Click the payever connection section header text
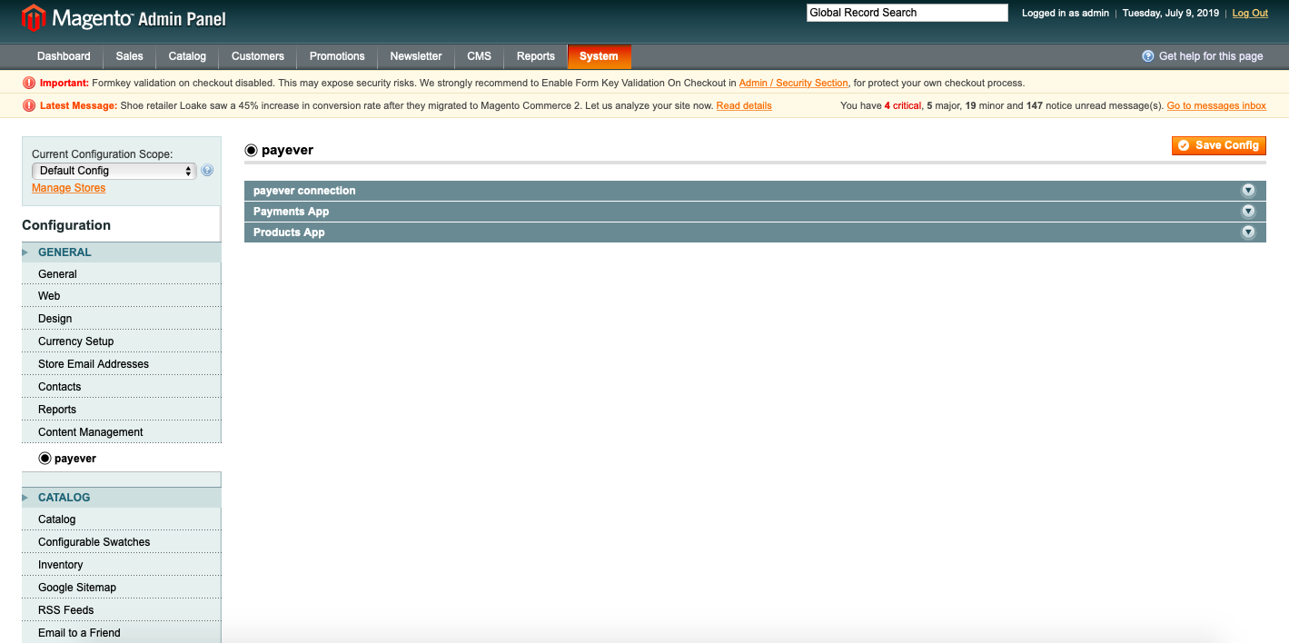The height and width of the screenshot is (643, 1289). point(304,191)
